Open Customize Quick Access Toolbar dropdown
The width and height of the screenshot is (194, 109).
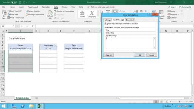(x=34, y=2)
